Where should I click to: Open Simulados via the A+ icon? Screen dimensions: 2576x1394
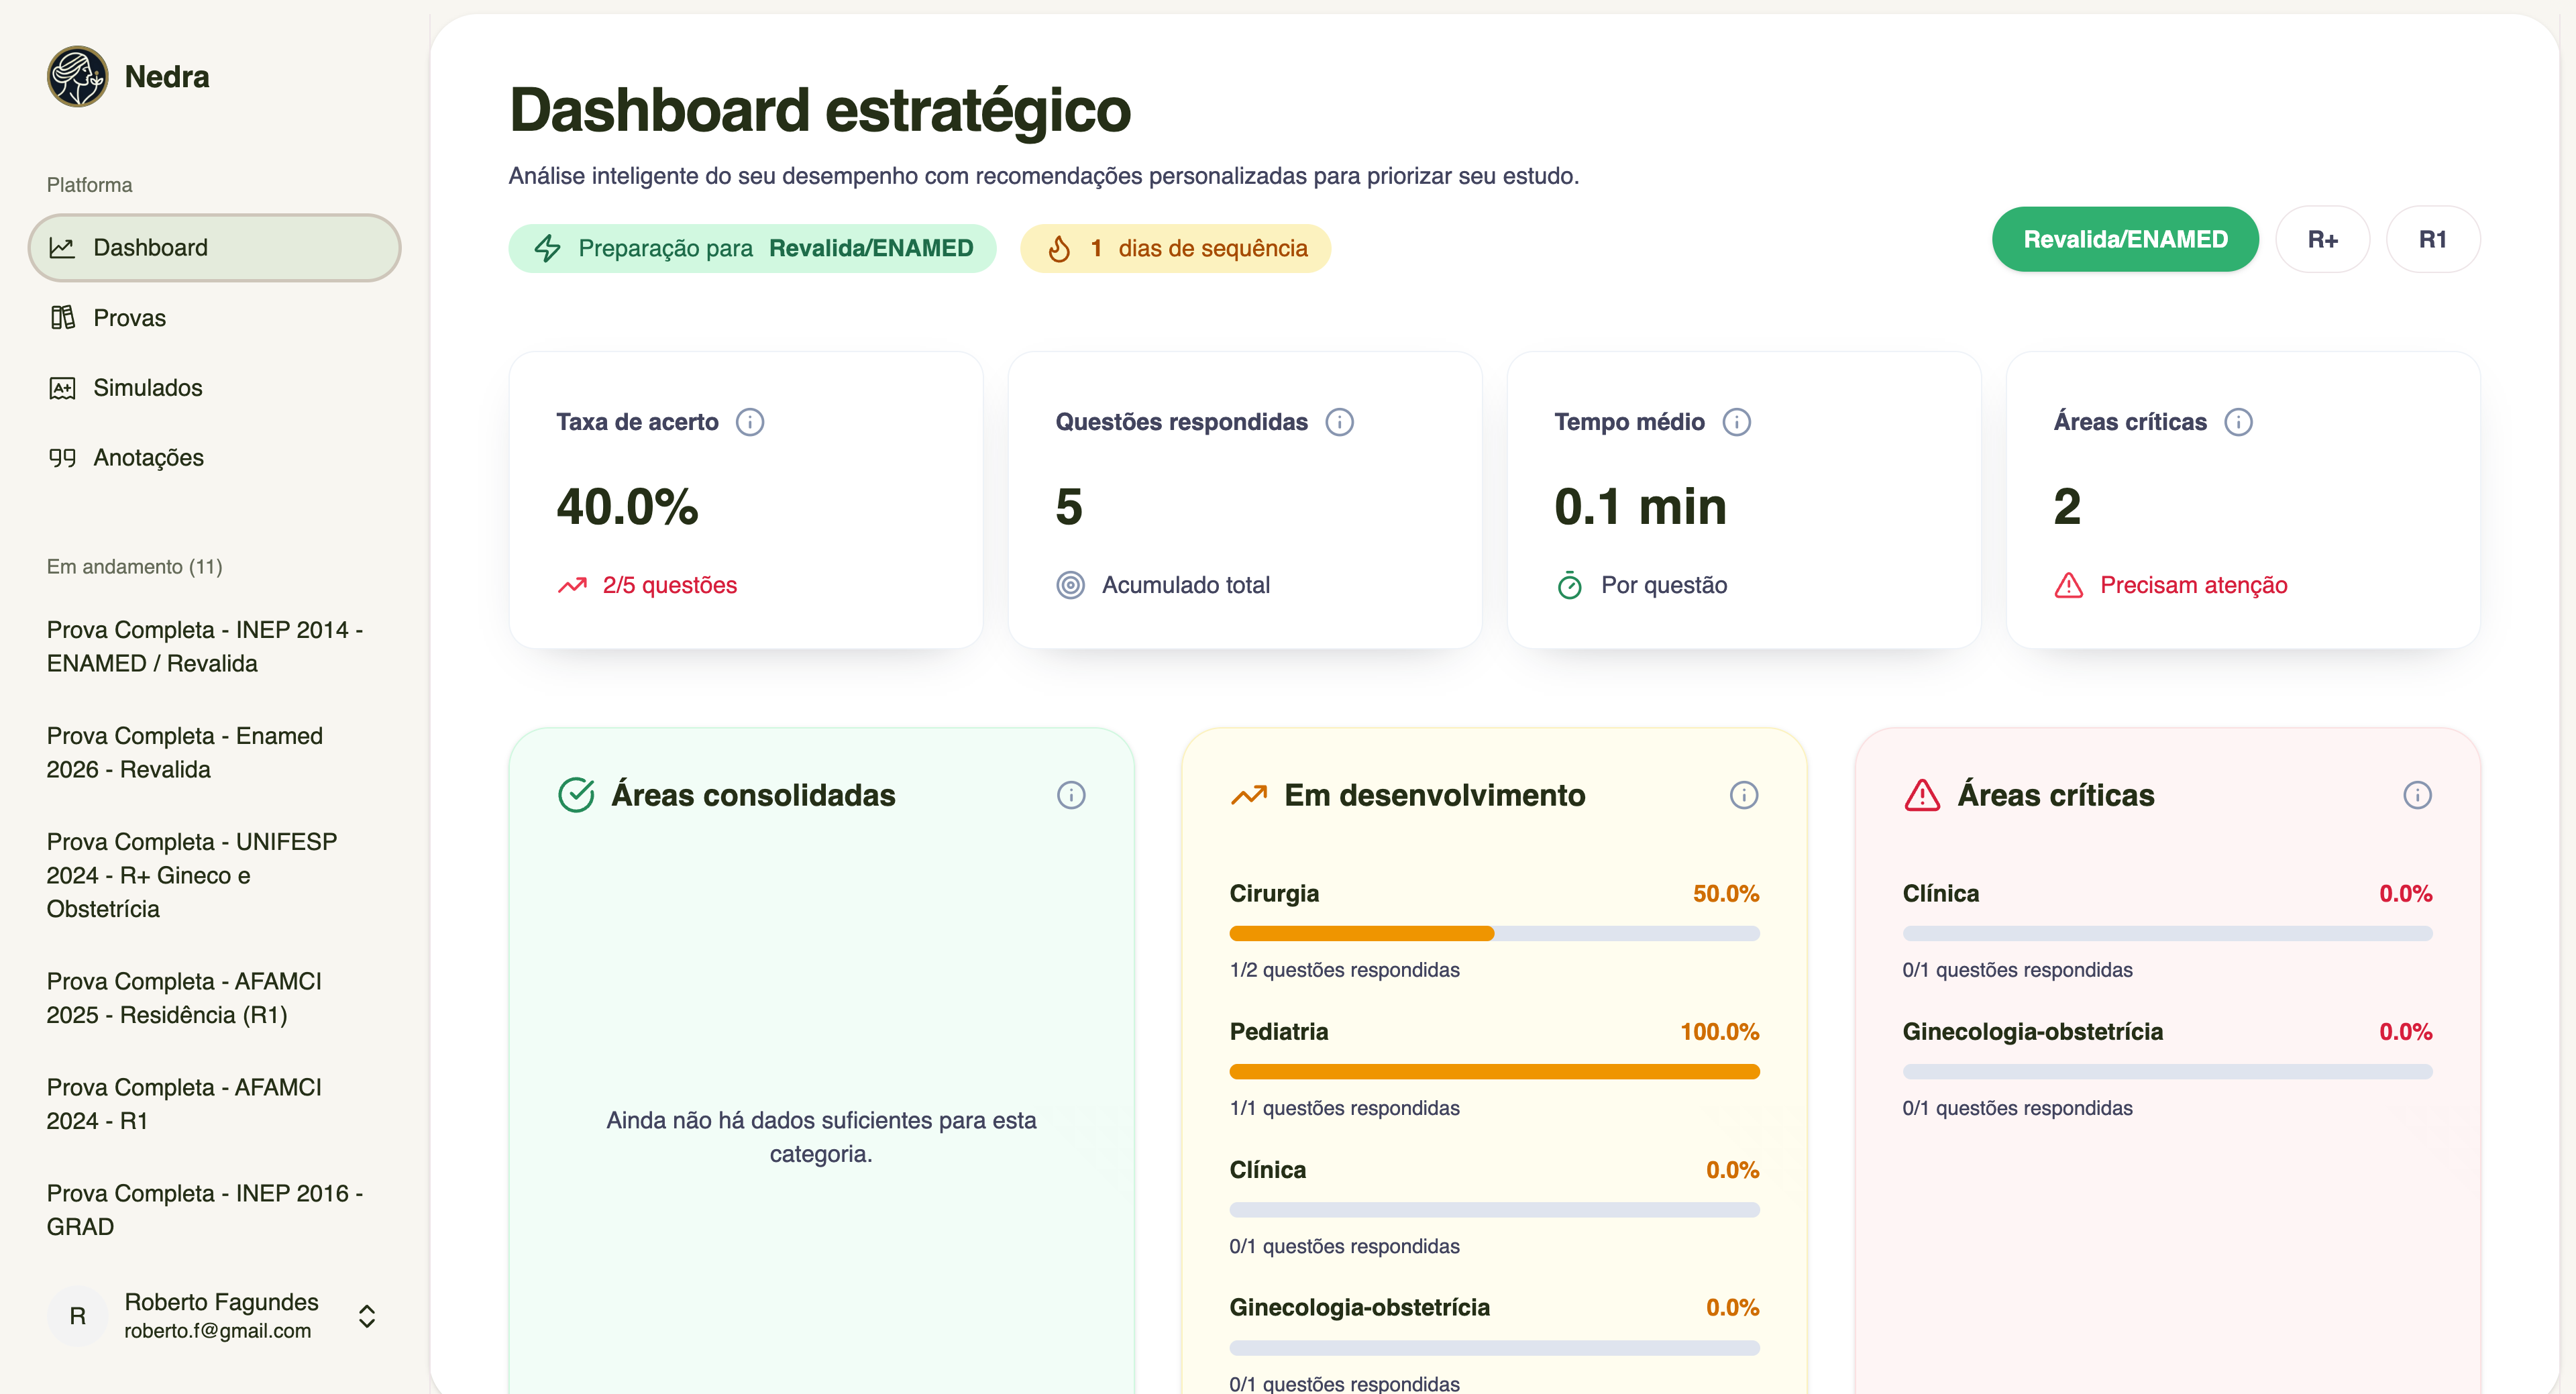click(x=62, y=387)
